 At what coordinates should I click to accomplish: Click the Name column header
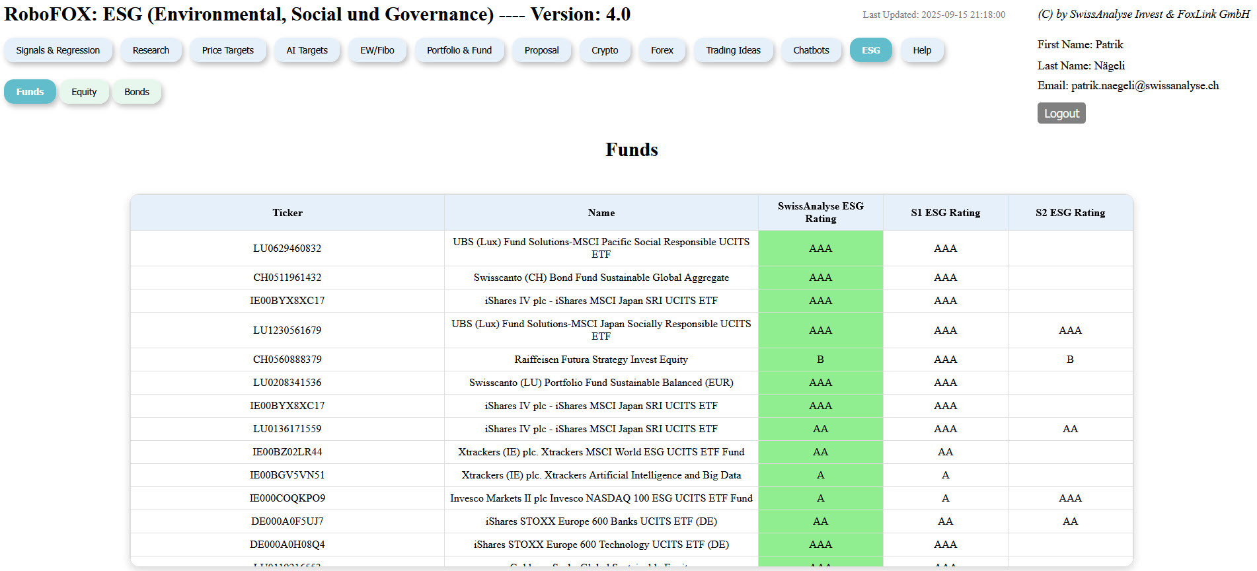[x=601, y=213]
